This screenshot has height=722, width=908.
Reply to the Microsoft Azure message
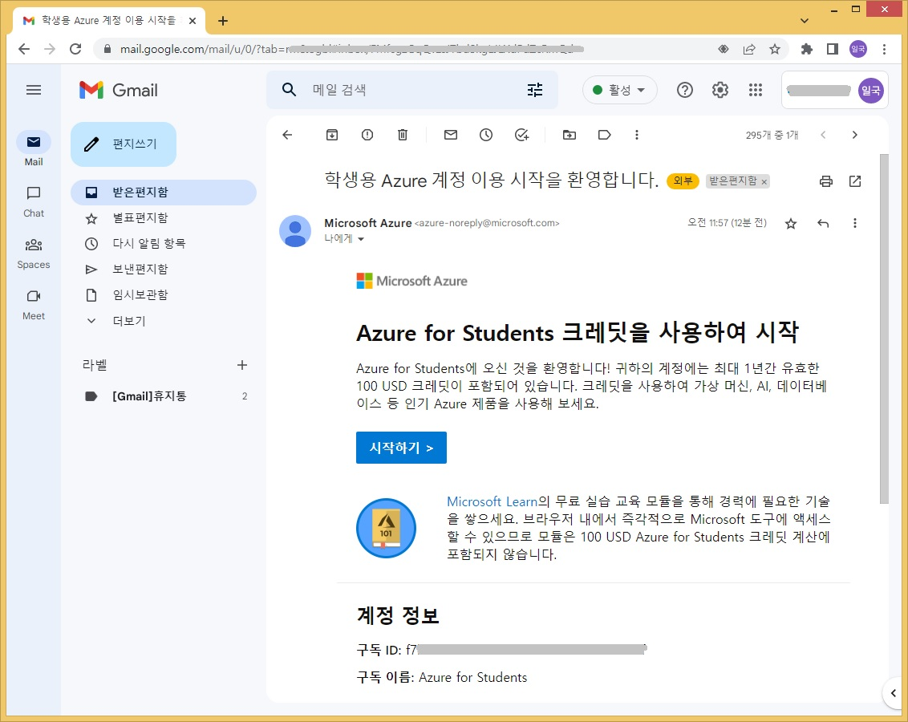pyautogui.click(x=823, y=223)
